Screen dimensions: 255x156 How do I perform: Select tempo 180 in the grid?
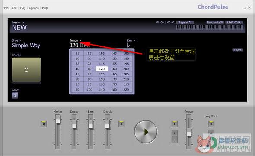(x=114, y=90)
